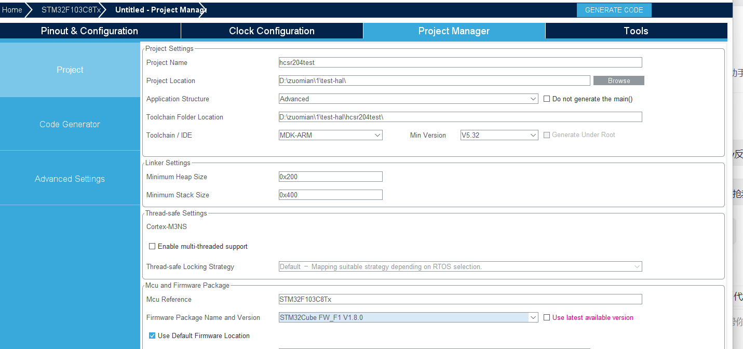Click the Minimum Heap Size field
Screen dimensions: 743x349
coord(331,177)
